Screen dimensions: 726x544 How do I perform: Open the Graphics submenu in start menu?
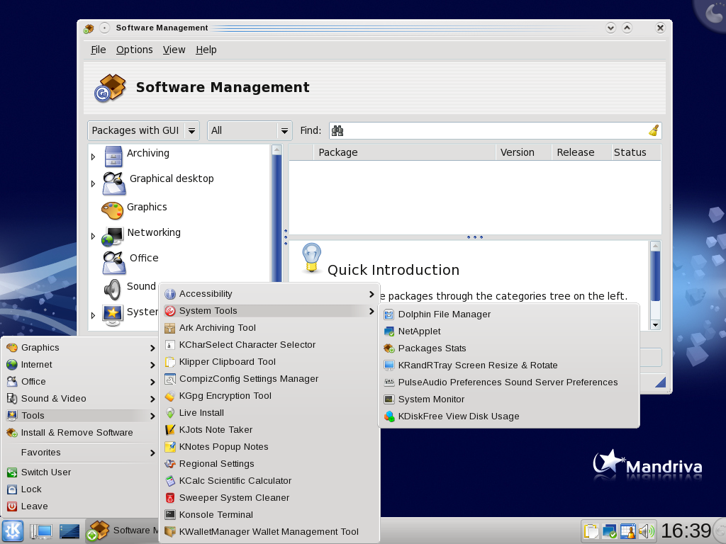click(81, 348)
